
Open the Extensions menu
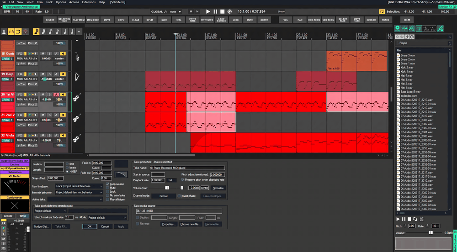[89, 2]
